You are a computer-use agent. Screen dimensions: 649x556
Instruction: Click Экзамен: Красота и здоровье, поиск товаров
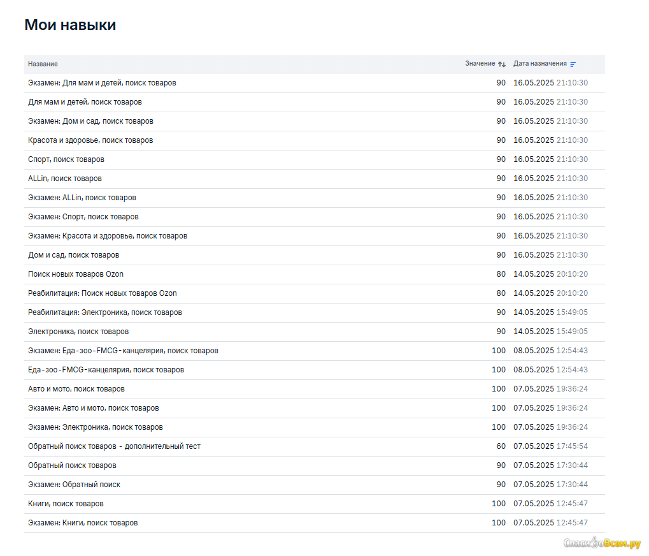point(108,236)
